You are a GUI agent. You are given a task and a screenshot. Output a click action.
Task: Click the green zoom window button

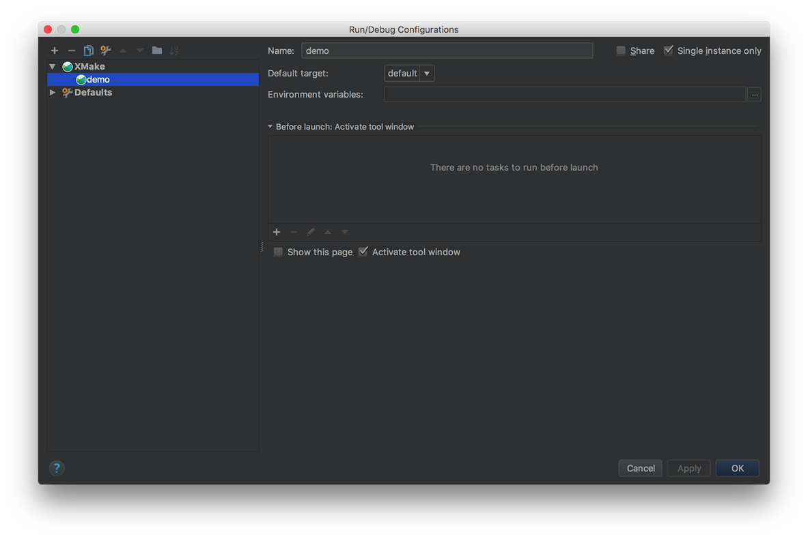(x=75, y=29)
